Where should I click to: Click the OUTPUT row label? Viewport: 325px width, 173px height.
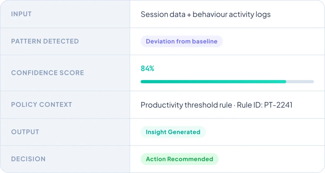pos(25,132)
